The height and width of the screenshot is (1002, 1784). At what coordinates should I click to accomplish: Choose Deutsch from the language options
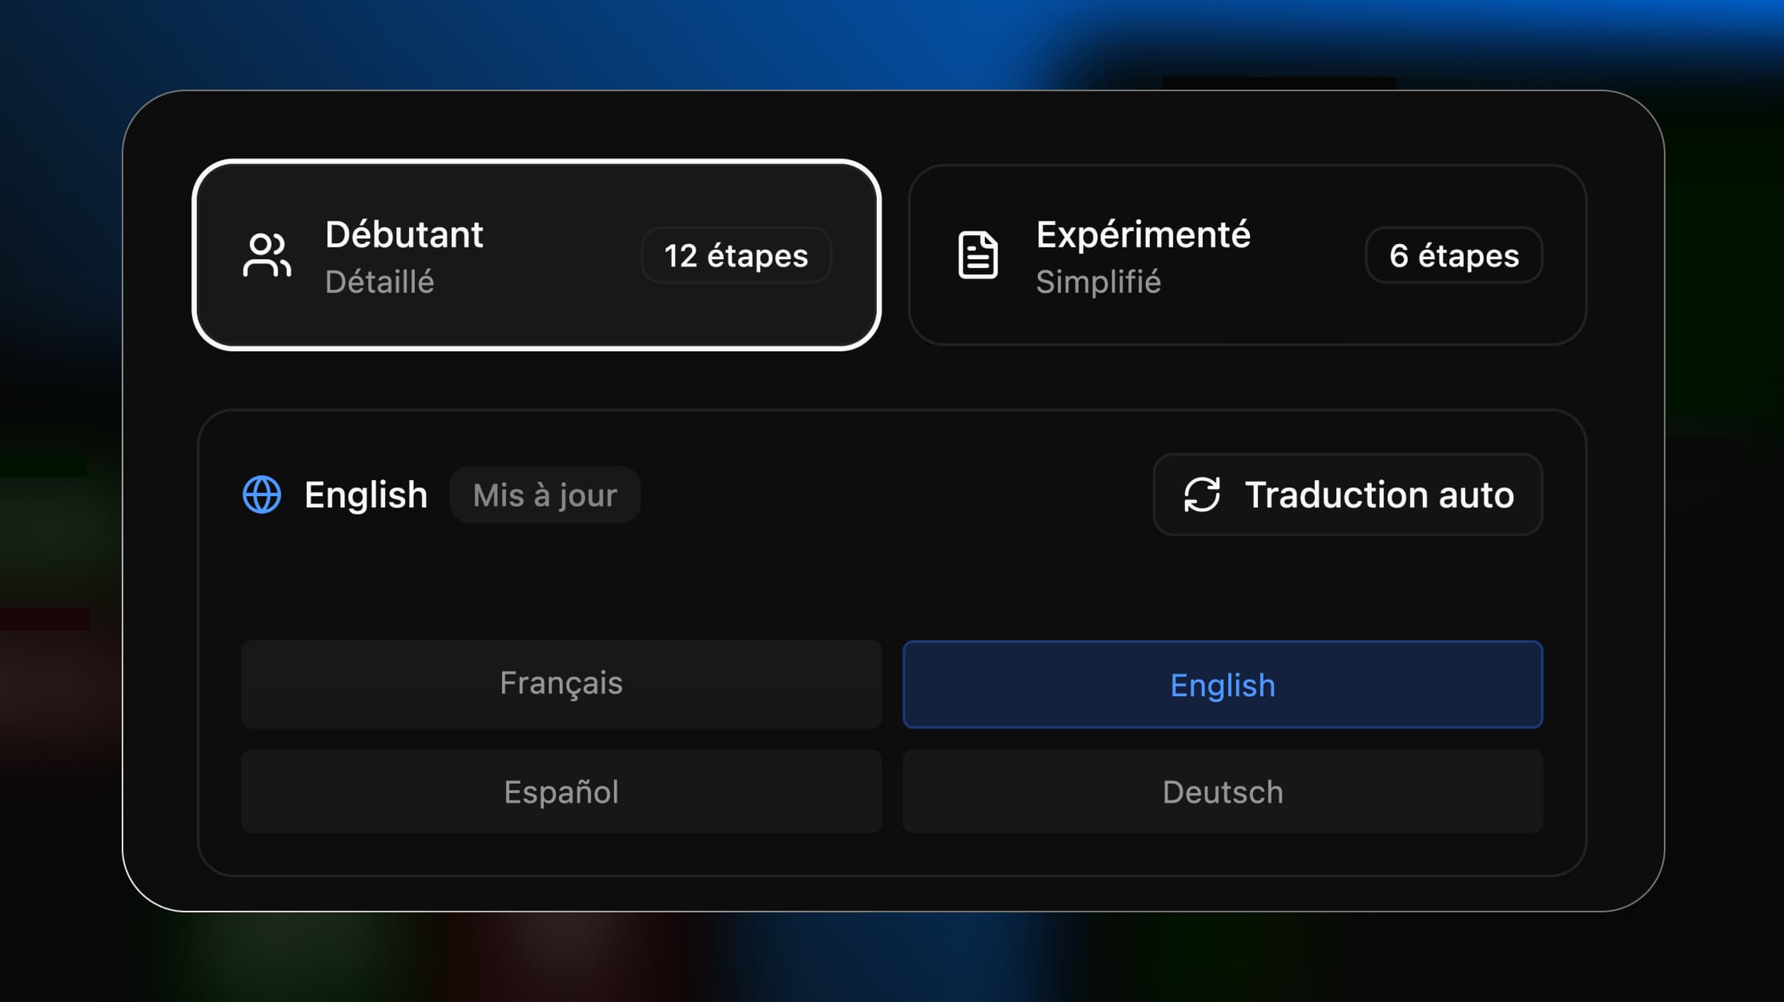(1221, 792)
